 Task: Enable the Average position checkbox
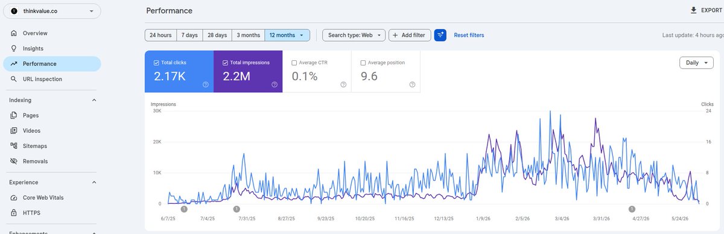pos(363,63)
